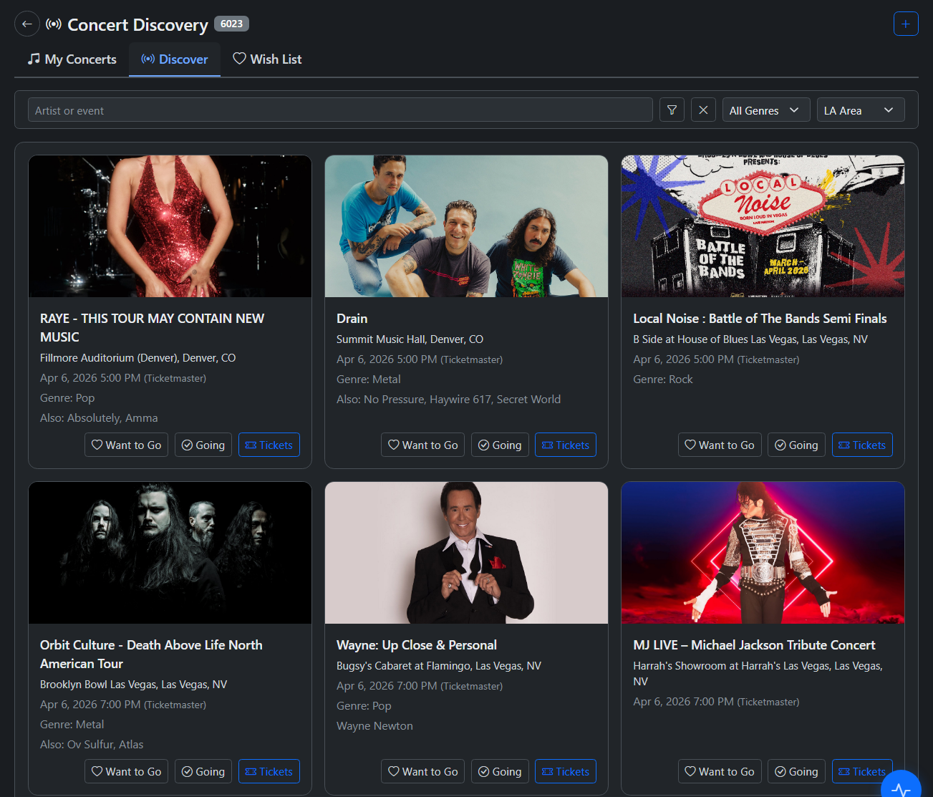Clear filters with the X icon
Screen dimensions: 933x797
(703, 110)
